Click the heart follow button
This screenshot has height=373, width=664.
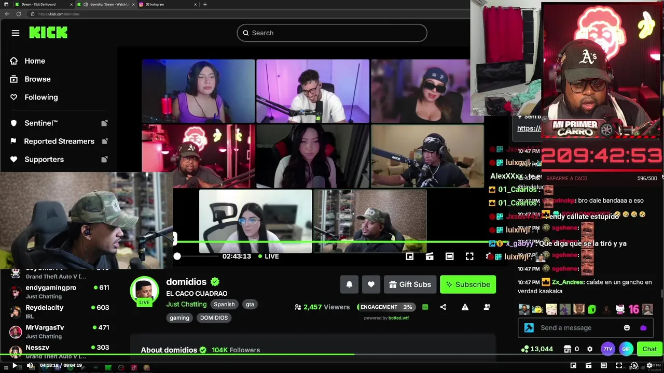tap(371, 284)
